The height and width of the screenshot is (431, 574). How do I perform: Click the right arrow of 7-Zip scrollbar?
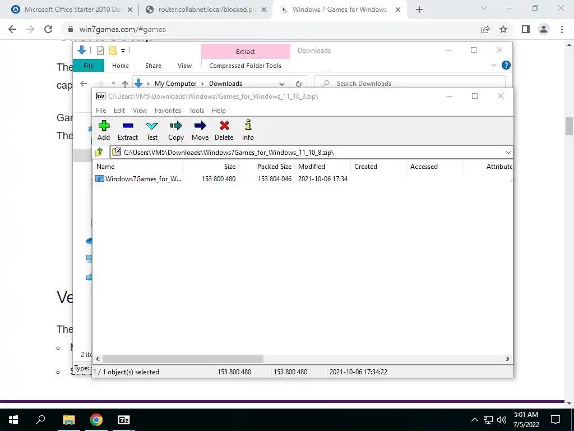pos(508,359)
